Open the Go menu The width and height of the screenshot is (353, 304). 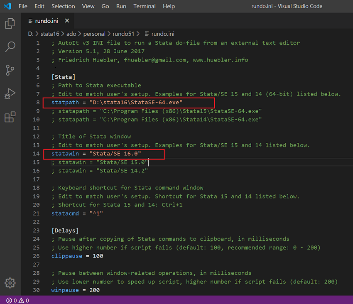(105, 6)
